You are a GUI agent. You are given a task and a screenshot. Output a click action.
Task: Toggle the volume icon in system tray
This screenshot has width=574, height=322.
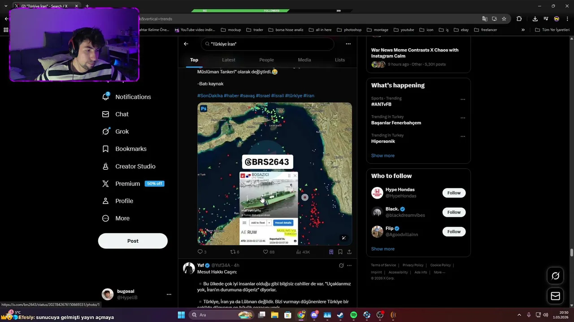pos(545,315)
